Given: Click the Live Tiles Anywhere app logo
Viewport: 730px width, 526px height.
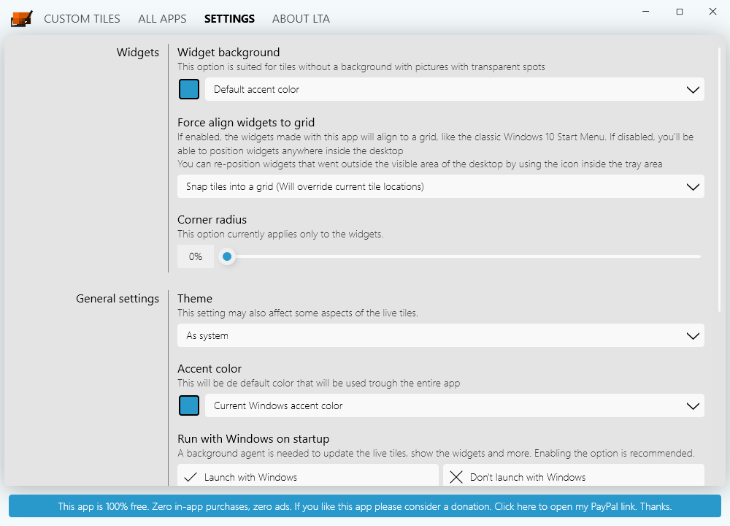Looking at the screenshot, I should (x=21, y=19).
